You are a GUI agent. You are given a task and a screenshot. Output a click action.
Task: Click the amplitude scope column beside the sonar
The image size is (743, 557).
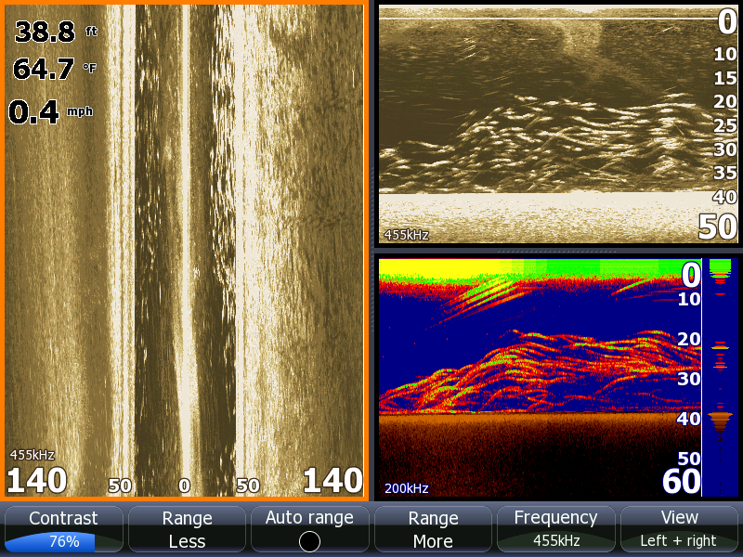click(720, 378)
